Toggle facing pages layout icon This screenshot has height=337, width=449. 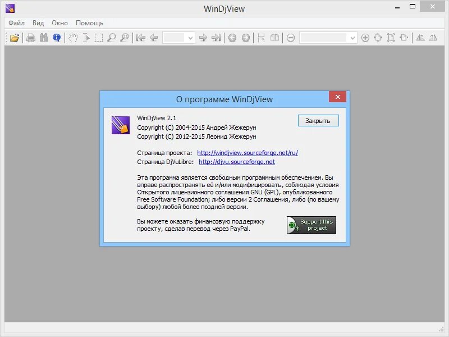point(274,38)
